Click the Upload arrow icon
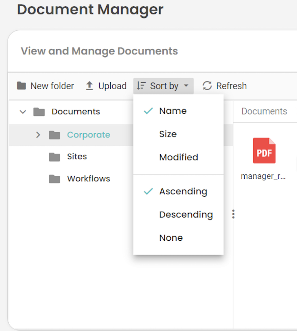Image resolution: width=297 pixels, height=331 pixels. coord(89,86)
